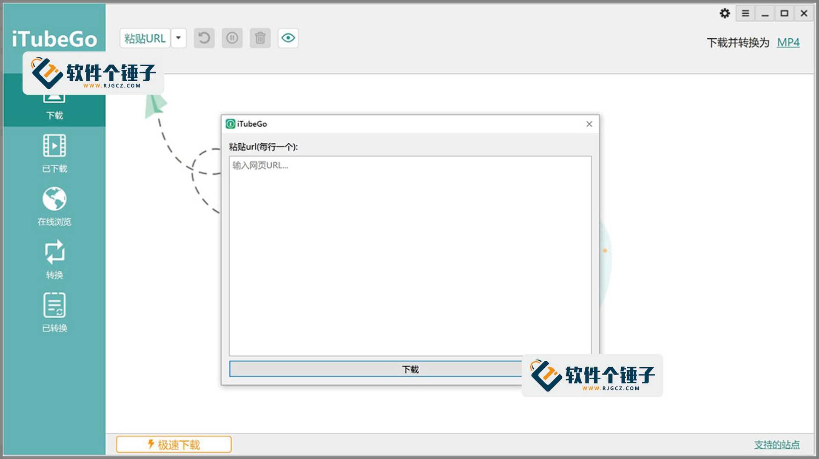Minimize the iTubeGo main window
Viewport: 819px width, 459px height.
pos(765,14)
